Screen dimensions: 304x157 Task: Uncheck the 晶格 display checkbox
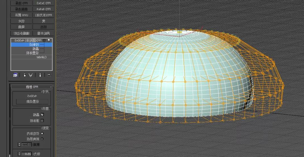click(x=42, y=115)
